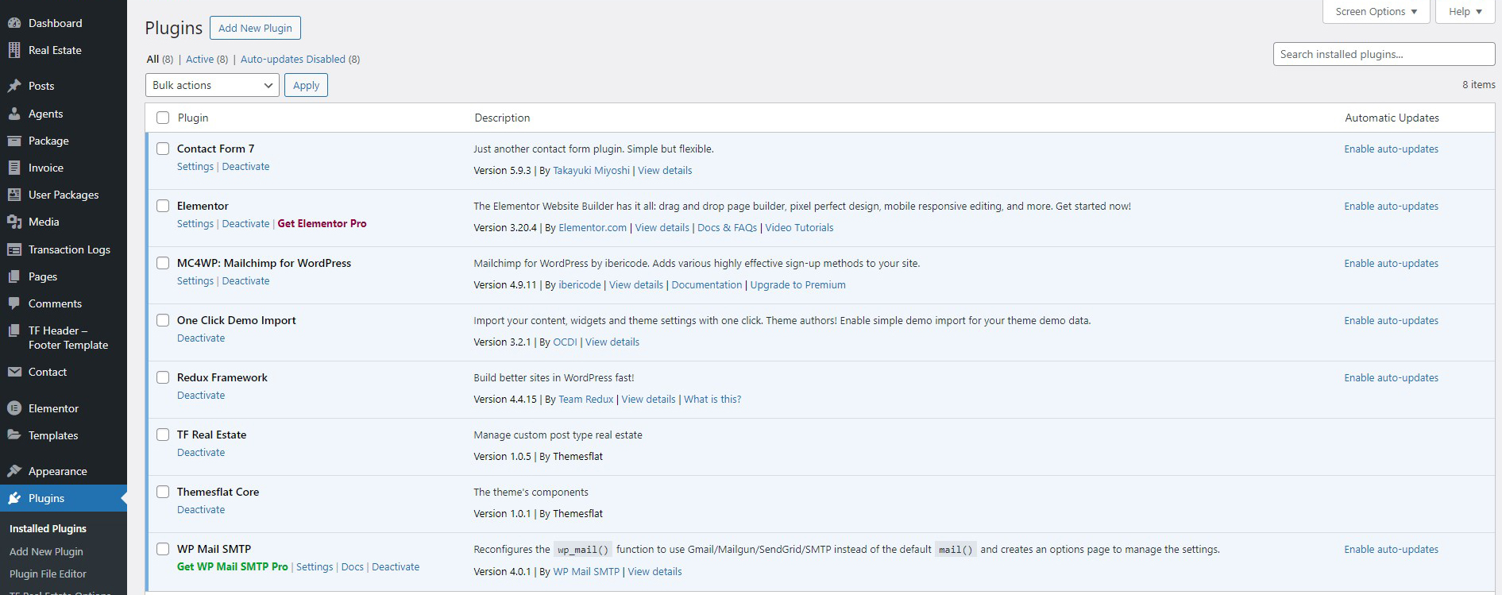Expand the Screen Options panel
Viewport: 1502px width, 595px height.
coord(1376,12)
